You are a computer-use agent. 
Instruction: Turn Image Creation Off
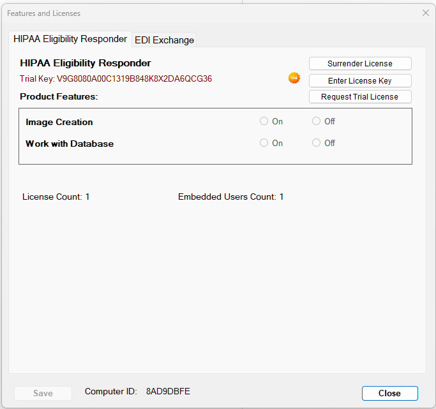pyautogui.click(x=324, y=121)
